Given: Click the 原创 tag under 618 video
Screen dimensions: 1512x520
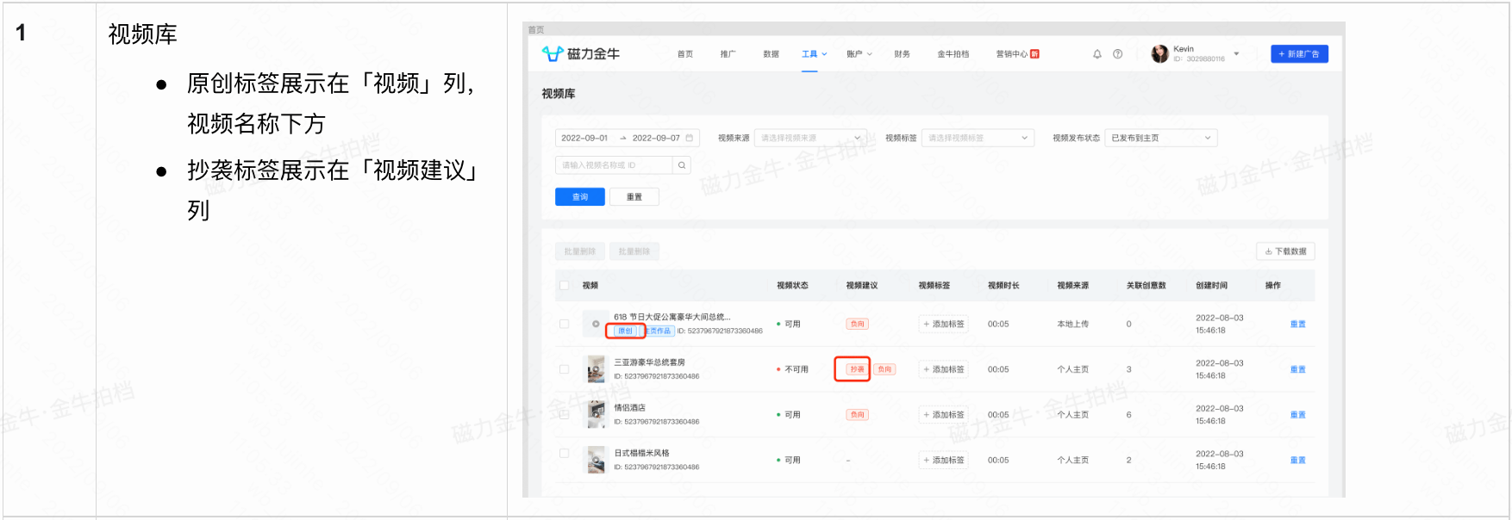Looking at the screenshot, I should coord(625,331).
